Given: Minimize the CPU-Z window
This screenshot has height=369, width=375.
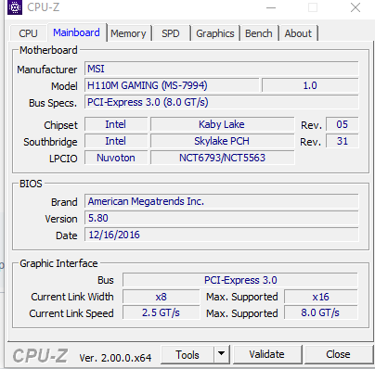Looking at the screenshot, I should [271, 7].
